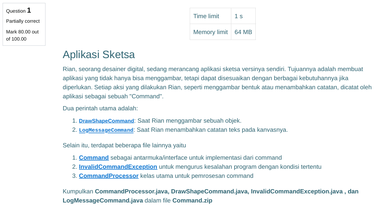Click the paragraph starting "Rian, seorang desainer"
This screenshot has height=208, width=384.
click(x=217, y=83)
